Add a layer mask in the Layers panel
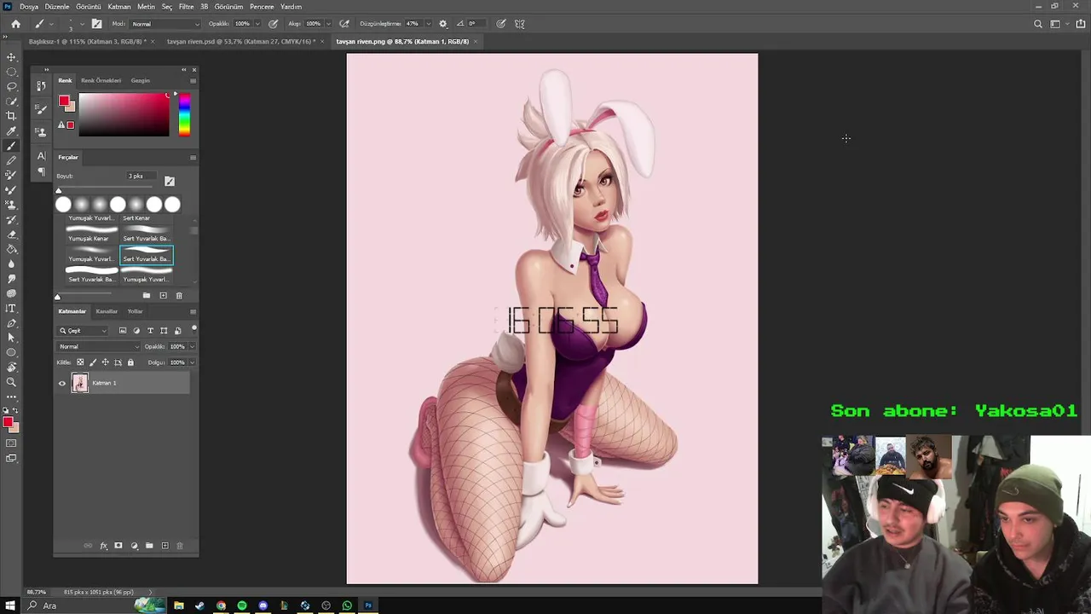The height and width of the screenshot is (614, 1091). [x=118, y=546]
